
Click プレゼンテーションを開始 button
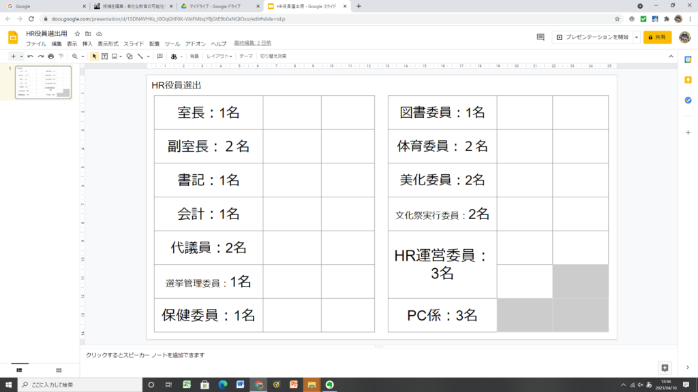(592, 37)
